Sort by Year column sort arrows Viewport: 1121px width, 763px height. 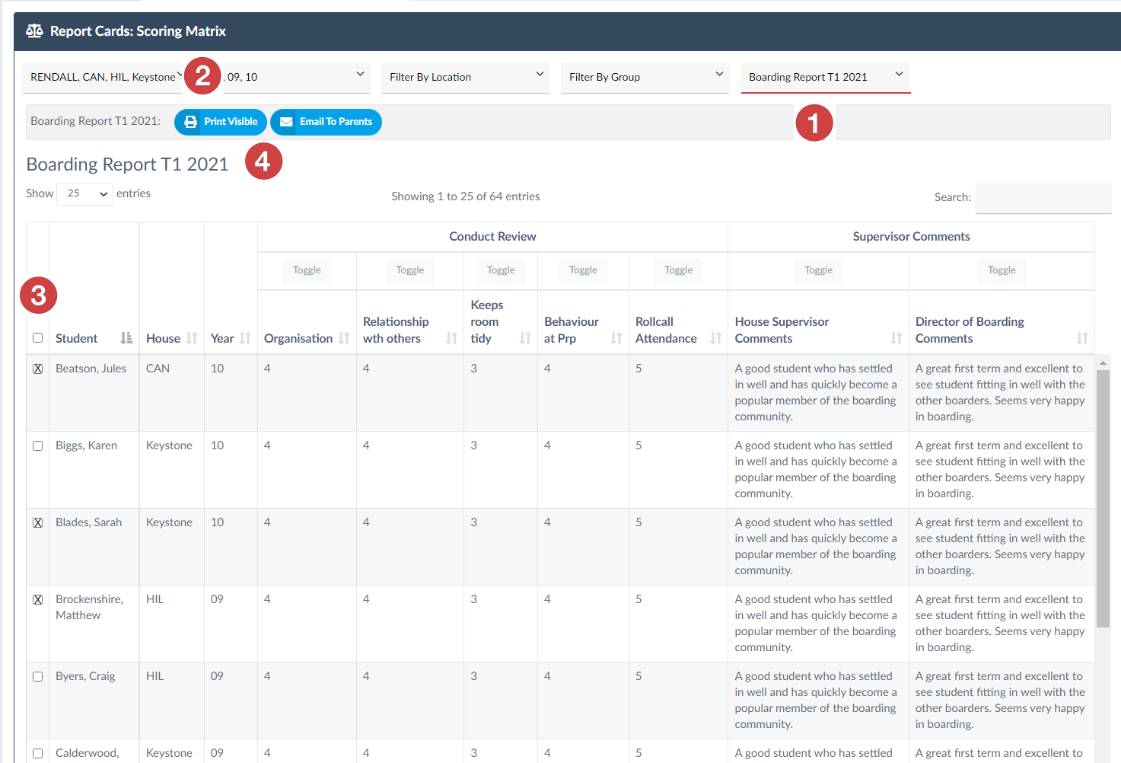(x=245, y=338)
